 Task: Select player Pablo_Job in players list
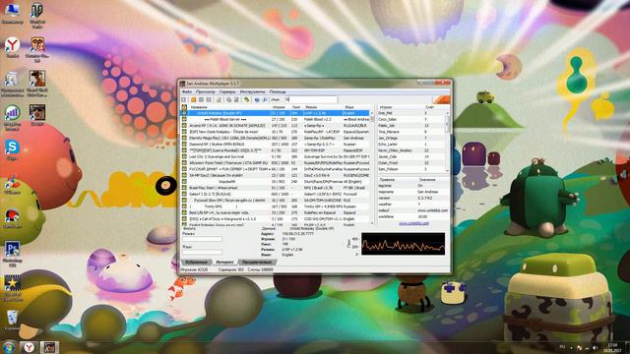pyautogui.click(x=410, y=126)
